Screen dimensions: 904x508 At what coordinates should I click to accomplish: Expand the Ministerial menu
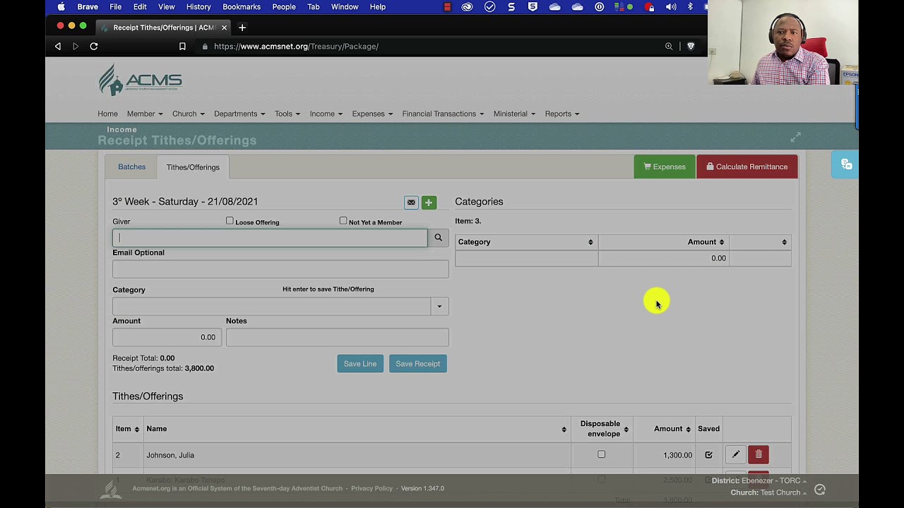(x=514, y=114)
